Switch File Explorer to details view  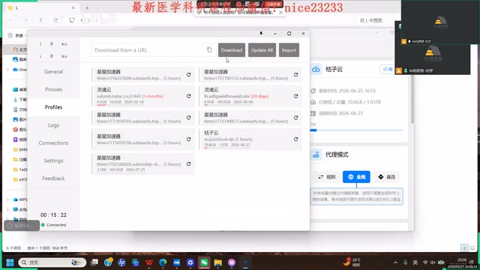tap(464, 248)
